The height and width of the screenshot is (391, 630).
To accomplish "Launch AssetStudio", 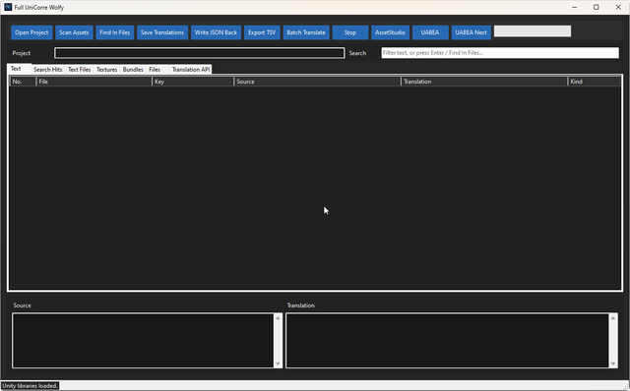I will [x=390, y=32].
